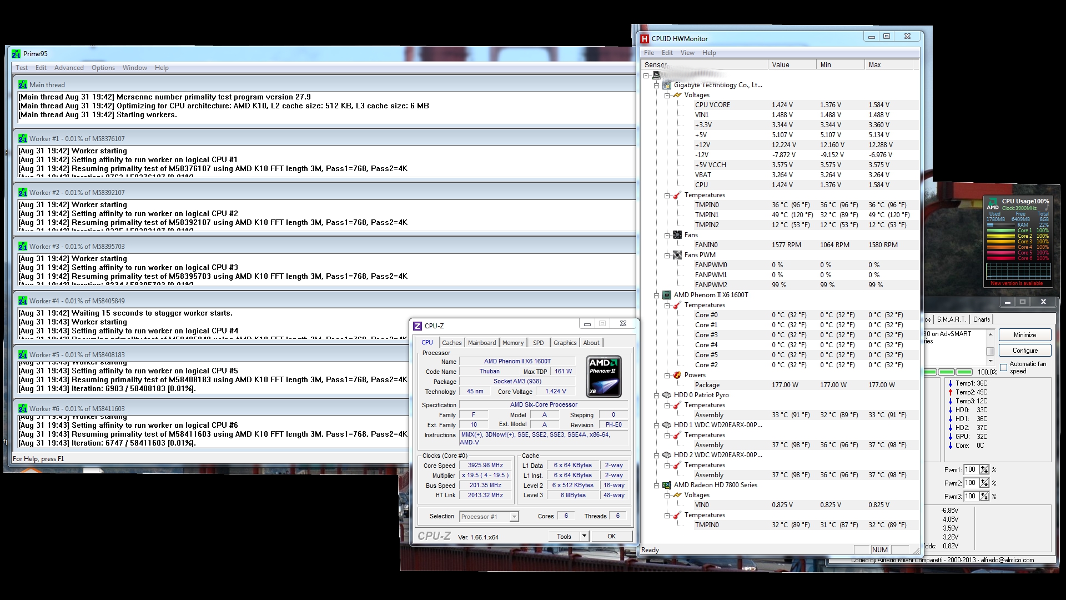Click the HWMonitor red H icon
This screenshot has width=1066, height=600.
pos(645,39)
